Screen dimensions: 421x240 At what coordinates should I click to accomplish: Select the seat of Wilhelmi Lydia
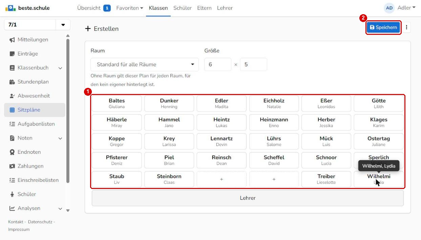[379, 179]
